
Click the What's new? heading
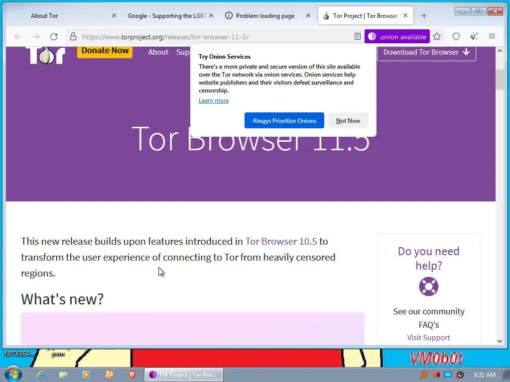(x=62, y=299)
